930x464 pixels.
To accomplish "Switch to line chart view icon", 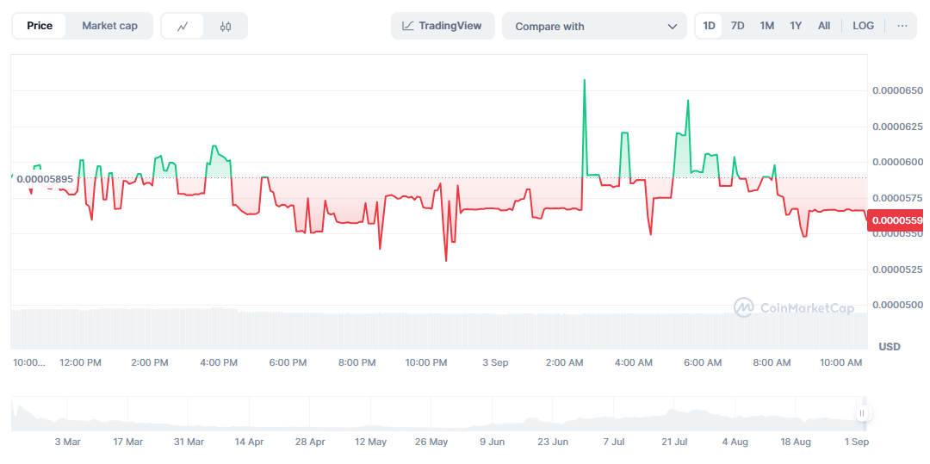I will tap(183, 26).
